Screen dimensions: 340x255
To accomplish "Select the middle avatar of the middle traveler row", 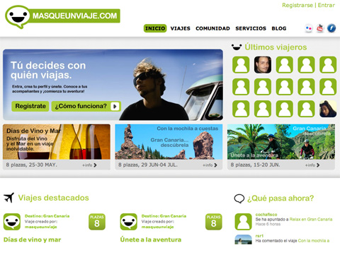I will 285,87.
